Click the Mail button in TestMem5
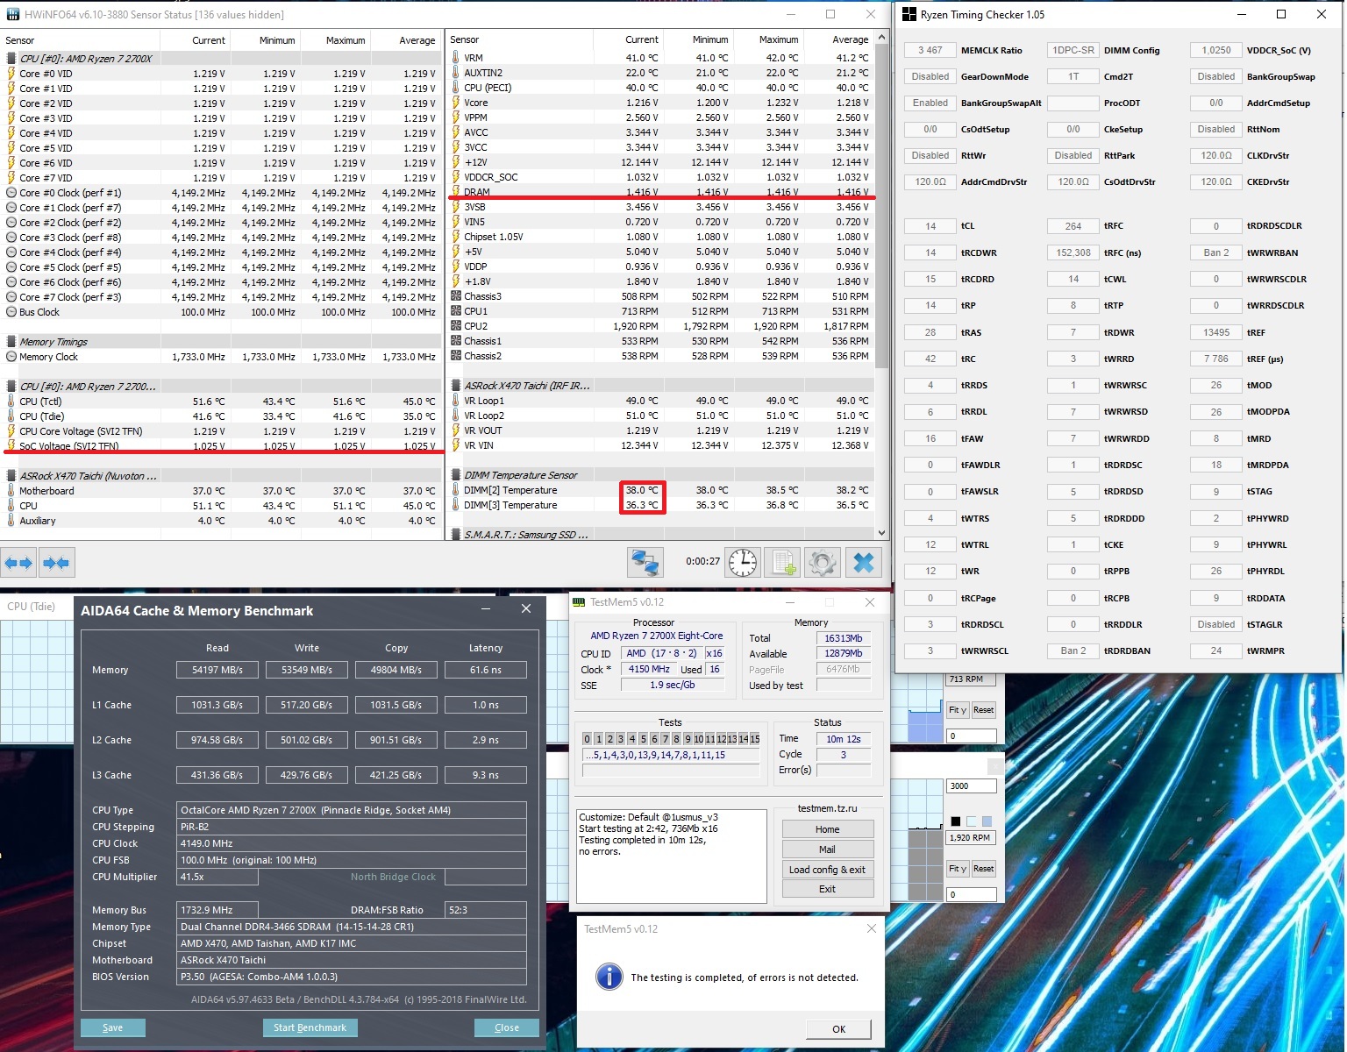The height and width of the screenshot is (1052, 1347). pyautogui.click(x=827, y=849)
